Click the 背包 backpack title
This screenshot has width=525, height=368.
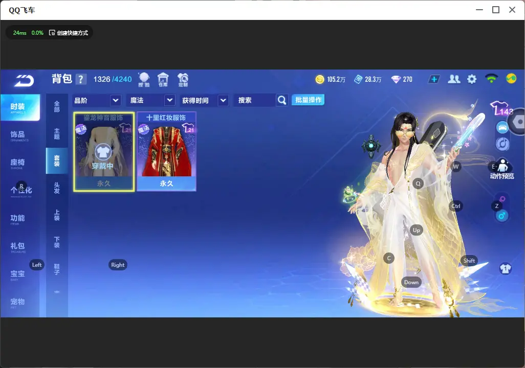click(62, 79)
